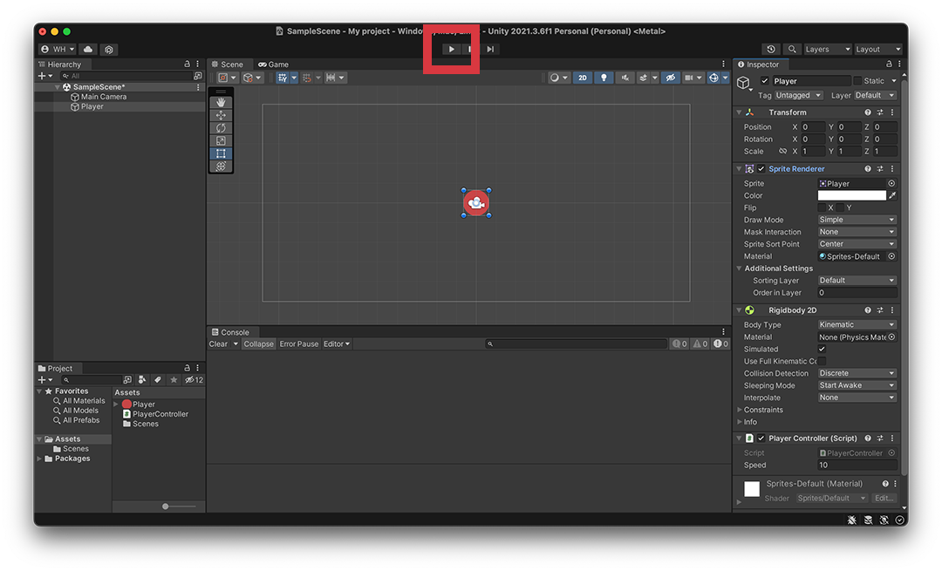Expand the Rigidbody 2D Constraints section
Viewport: 942px width, 571px height.
click(740, 410)
